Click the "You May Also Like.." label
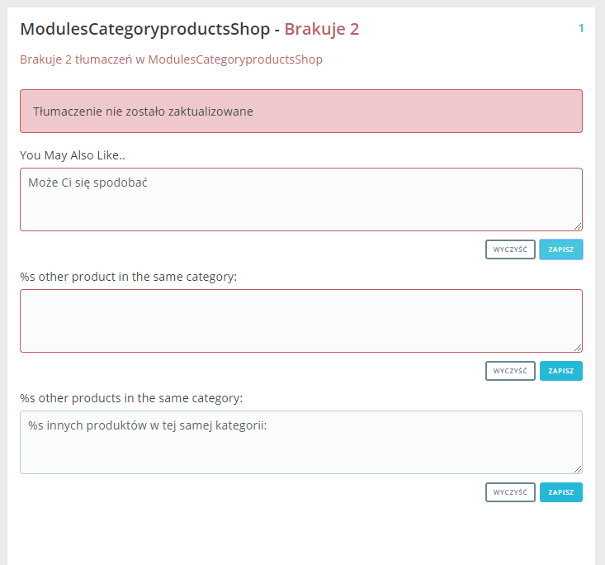 coord(73,154)
